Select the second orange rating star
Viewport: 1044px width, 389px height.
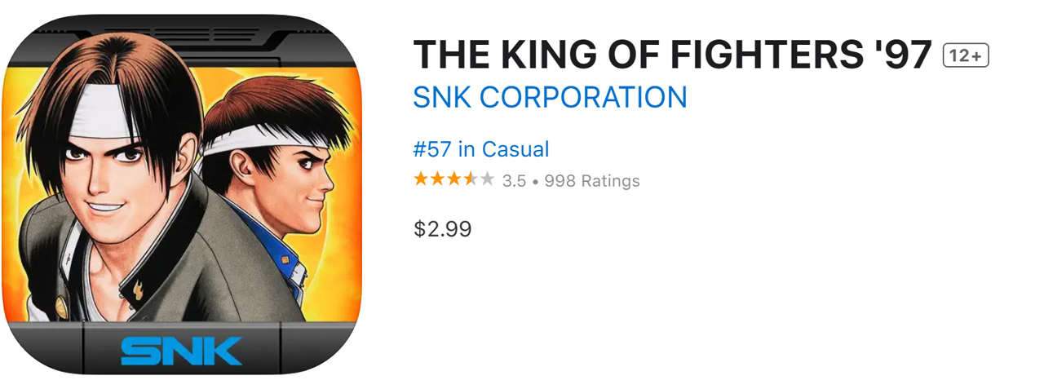click(438, 179)
